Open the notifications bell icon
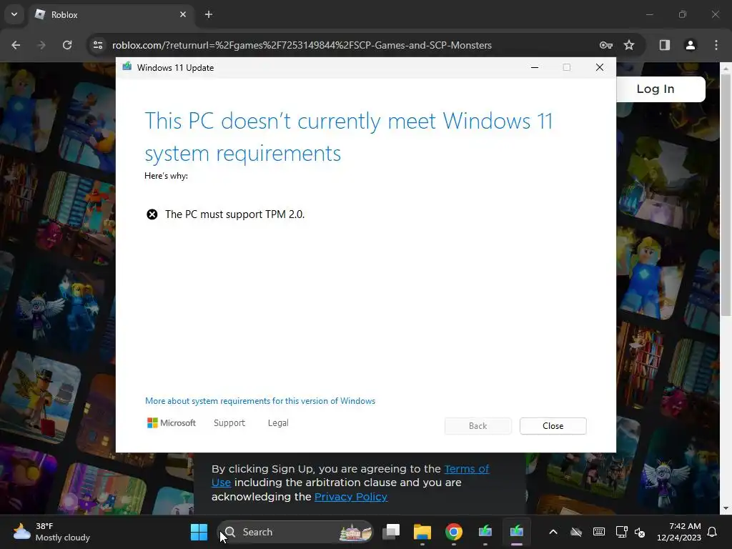Screen dimensions: 732x549 point(713,532)
